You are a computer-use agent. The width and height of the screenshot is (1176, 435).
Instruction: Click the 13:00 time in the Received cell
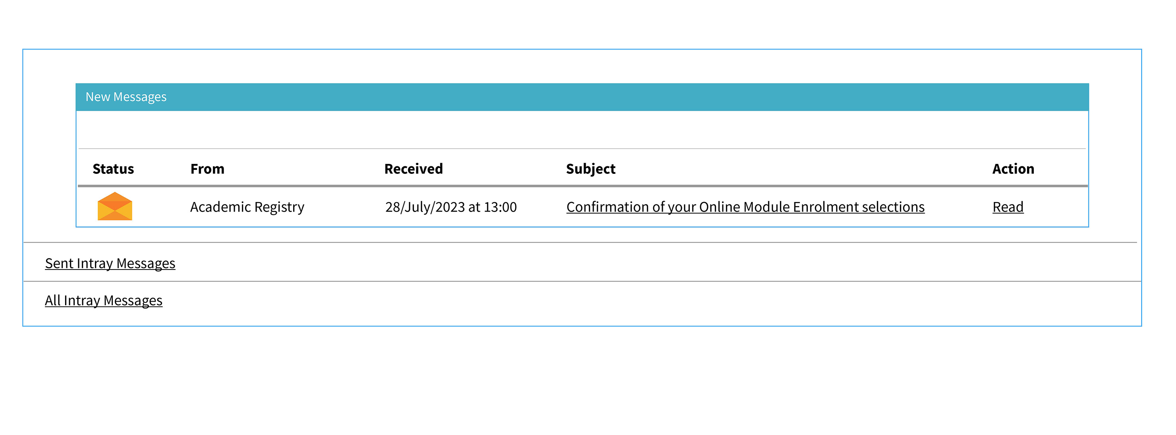point(500,207)
